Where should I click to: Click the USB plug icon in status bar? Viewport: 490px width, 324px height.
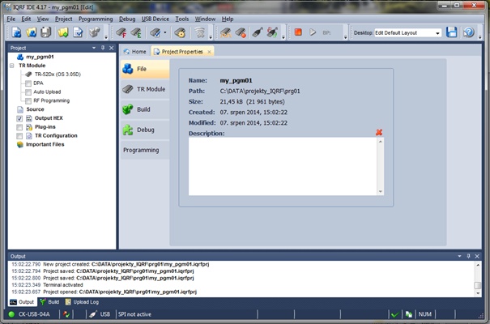(x=93, y=314)
